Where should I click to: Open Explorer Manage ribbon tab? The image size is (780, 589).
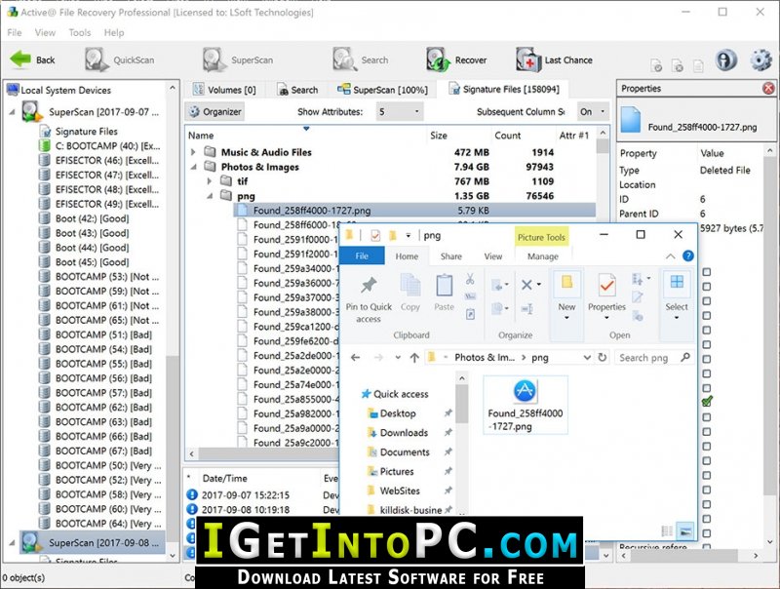coord(543,256)
